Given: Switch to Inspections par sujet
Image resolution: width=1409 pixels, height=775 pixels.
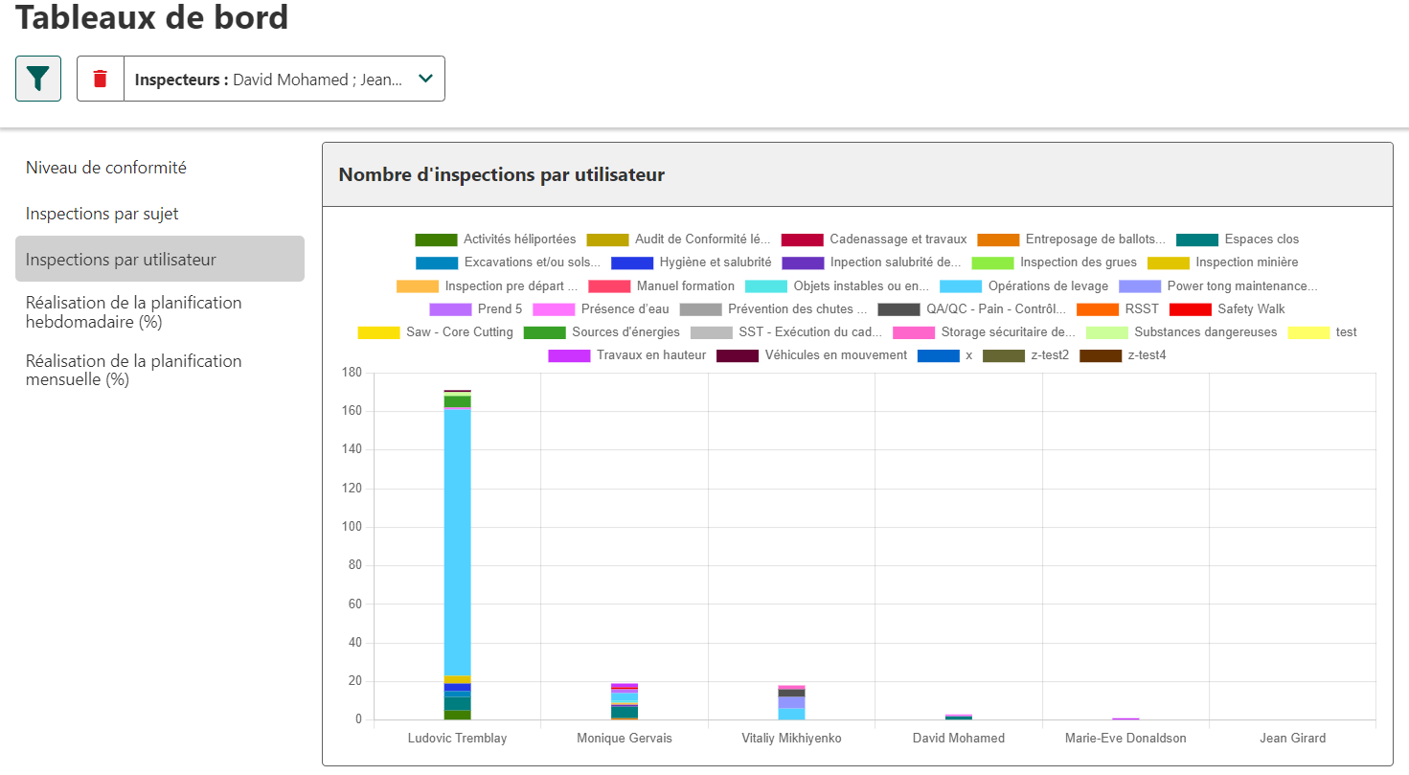Looking at the screenshot, I should (102, 214).
